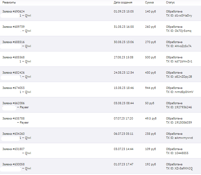
Task: Open request Заявка #689739
Action: coord(13,27)
